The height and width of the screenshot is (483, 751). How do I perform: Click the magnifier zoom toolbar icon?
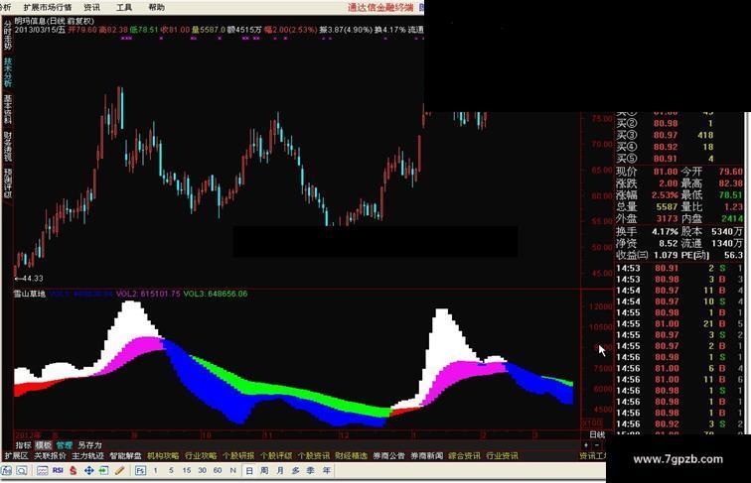(x=22, y=470)
